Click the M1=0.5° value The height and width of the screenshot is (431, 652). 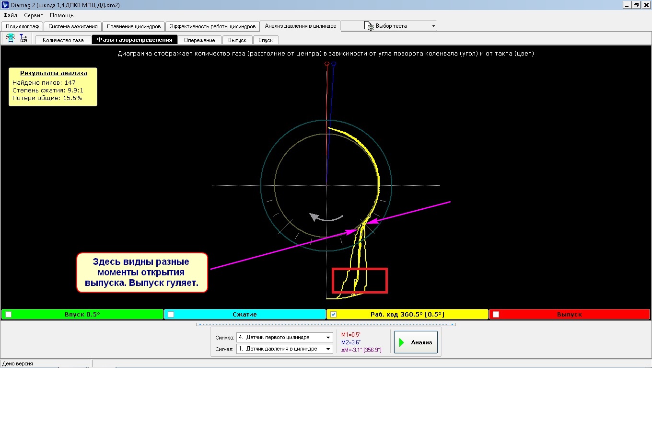[351, 335]
